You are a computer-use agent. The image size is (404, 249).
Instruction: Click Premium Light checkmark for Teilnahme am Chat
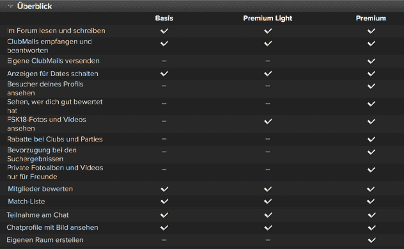(x=268, y=215)
